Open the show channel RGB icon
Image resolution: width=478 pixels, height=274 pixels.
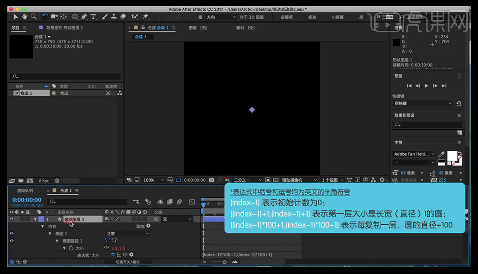(x=227, y=180)
